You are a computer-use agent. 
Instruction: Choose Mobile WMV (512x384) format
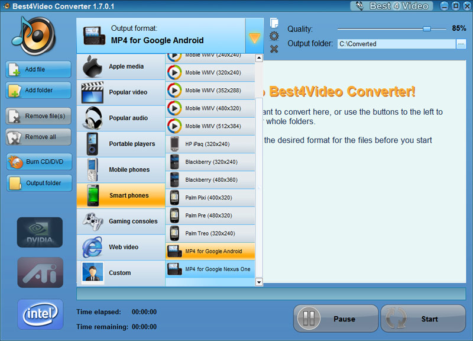coord(210,126)
